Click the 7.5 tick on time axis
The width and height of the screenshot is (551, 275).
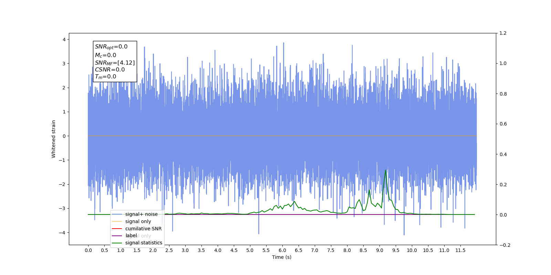pyautogui.click(x=331, y=250)
